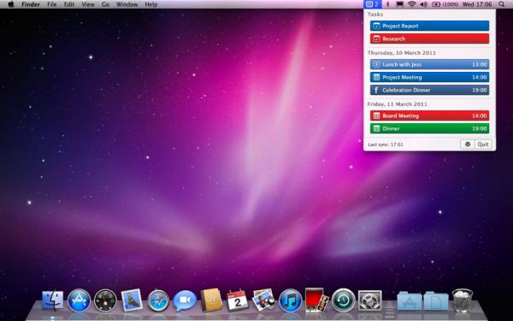Open the Project Meeting event at 14:00
This screenshot has height=321, width=513.
pyautogui.click(x=429, y=77)
